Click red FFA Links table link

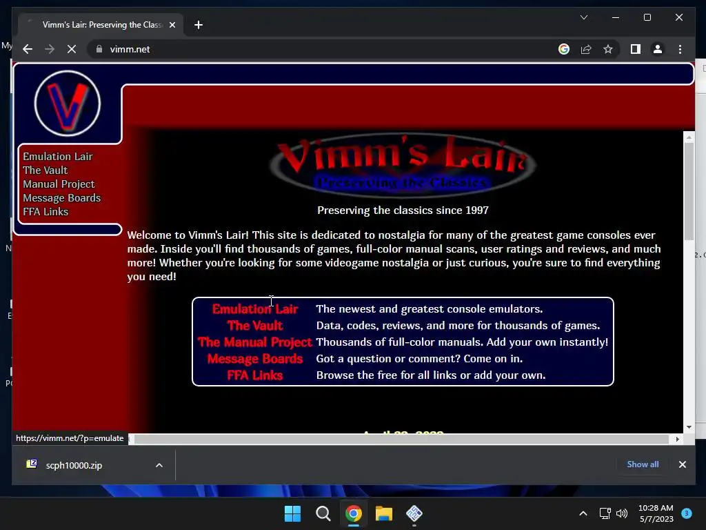coord(255,375)
